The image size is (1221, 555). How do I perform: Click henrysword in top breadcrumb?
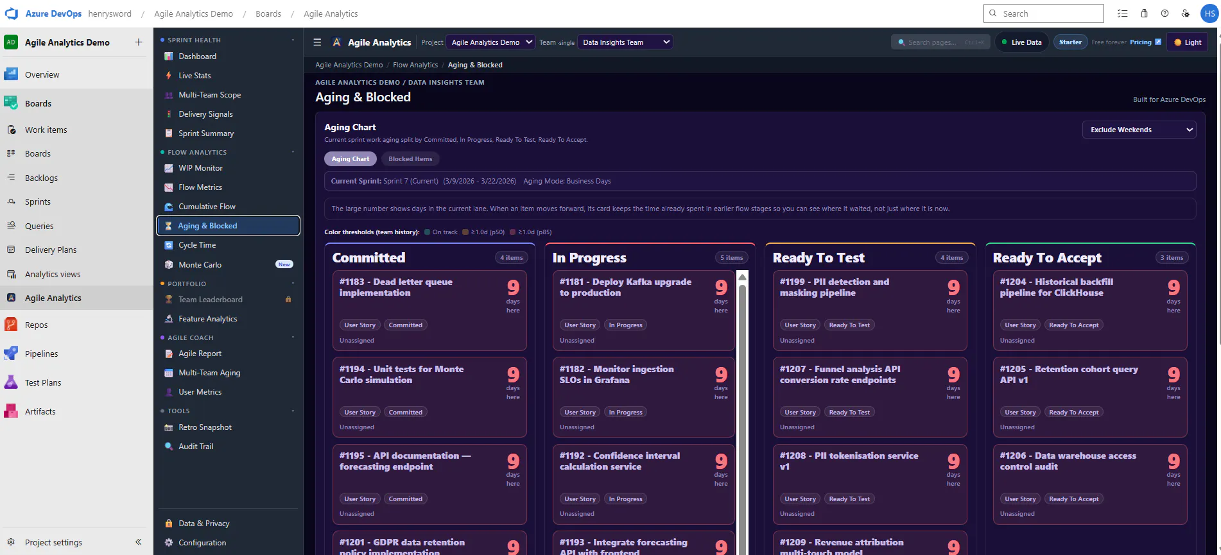click(x=110, y=13)
